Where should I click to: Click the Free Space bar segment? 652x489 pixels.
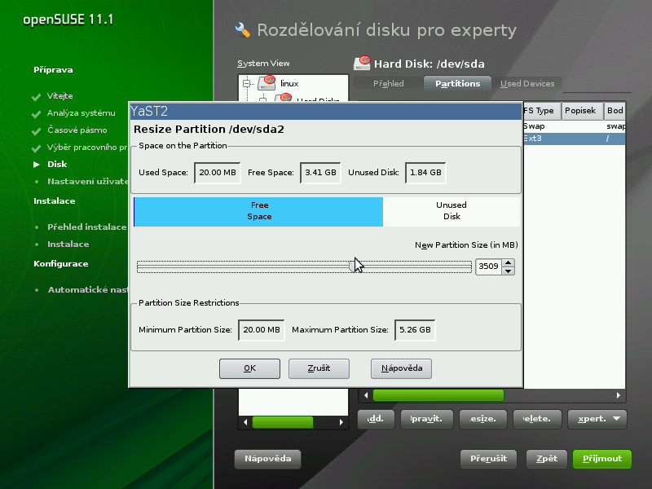click(258, 211)
